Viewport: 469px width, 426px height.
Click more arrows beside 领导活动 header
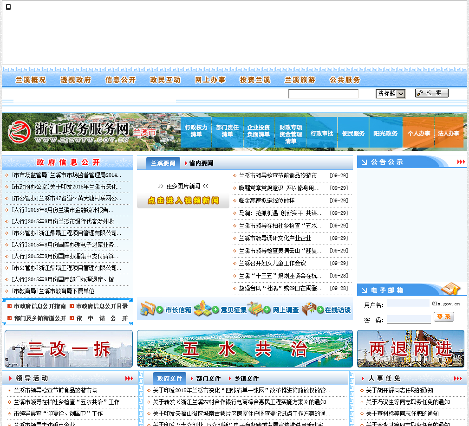pos(129,379)
